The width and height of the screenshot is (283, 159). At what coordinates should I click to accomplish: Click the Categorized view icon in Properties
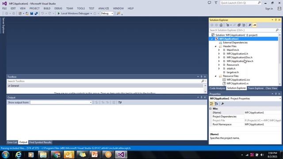click(212, 104)
